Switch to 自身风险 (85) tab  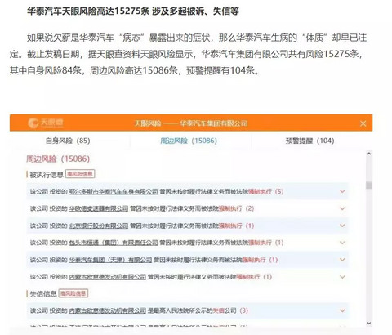tap(68, 141)
